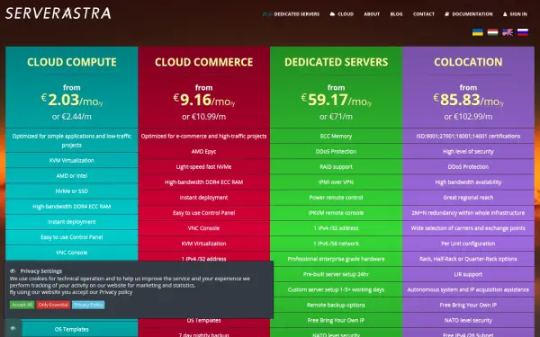Click '2M+N redundancy within whole infrastructure'
Viewport: 540px width, 337px height.
(468, 213)
